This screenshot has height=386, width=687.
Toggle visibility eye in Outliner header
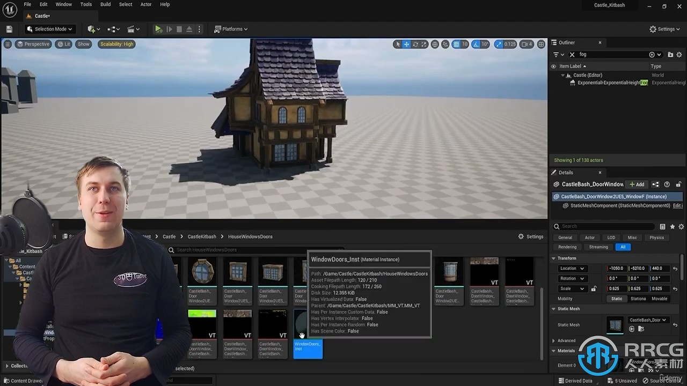553,66
